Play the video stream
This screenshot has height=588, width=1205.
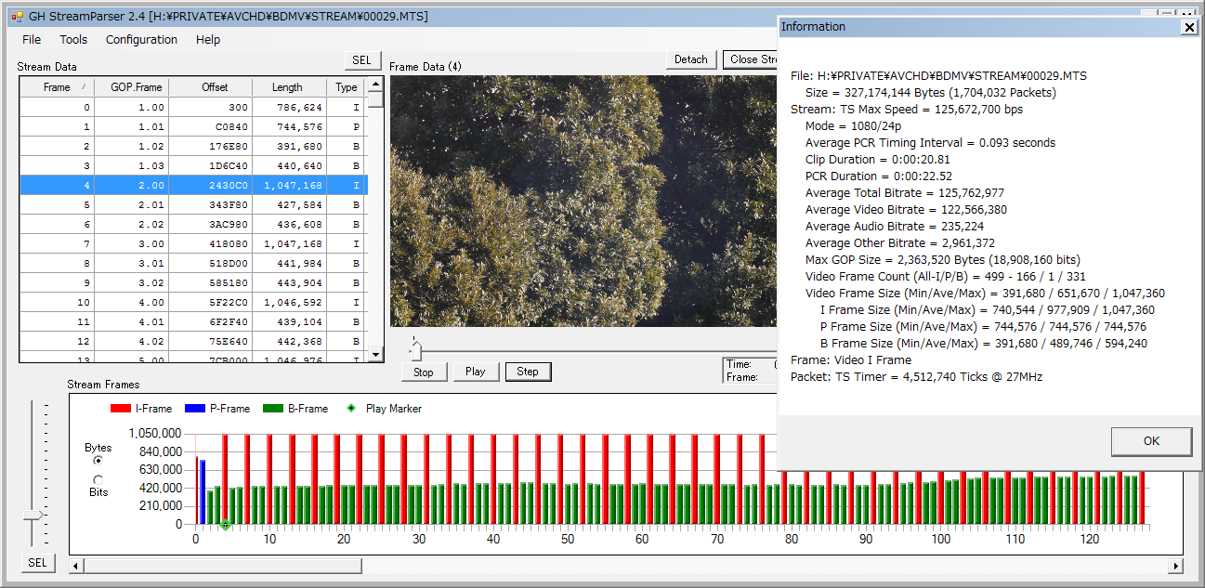pyautogui.click(x=476, y=372)
